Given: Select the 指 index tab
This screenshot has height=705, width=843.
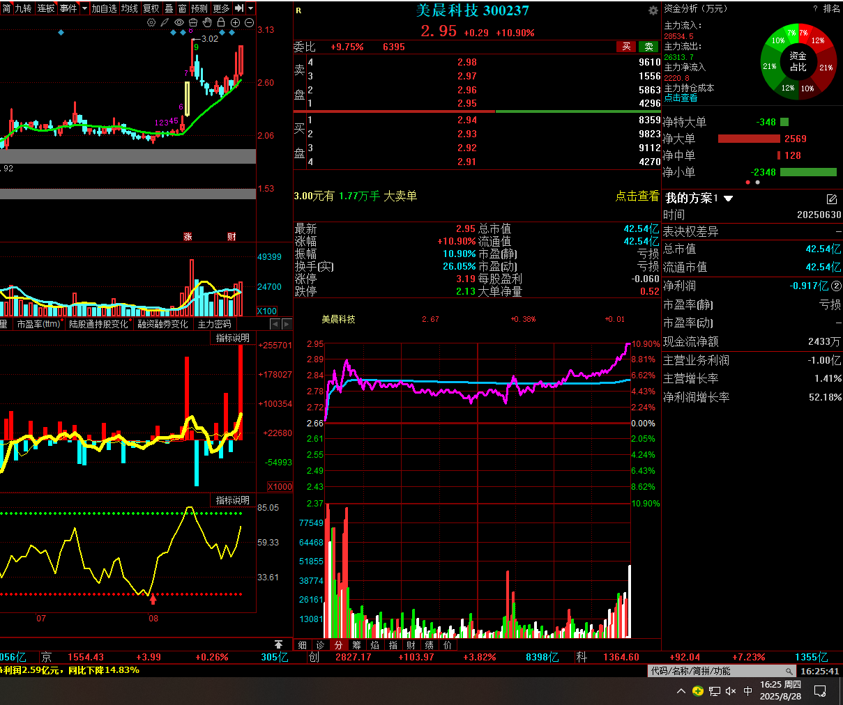Looking at the screenshot, I should [x=393, y=645].
